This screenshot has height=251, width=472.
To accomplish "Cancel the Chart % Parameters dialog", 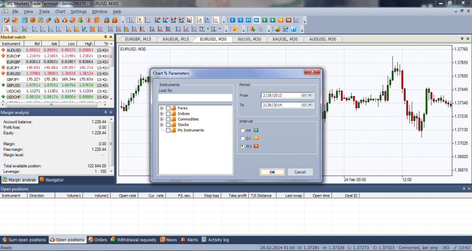I will (x=300, y=172).
